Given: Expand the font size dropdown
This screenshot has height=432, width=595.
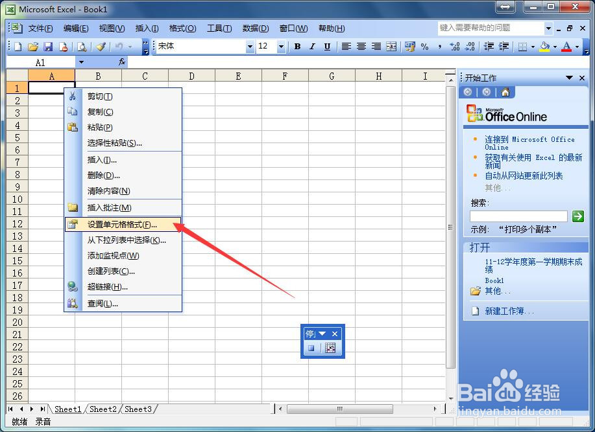Looking at the screenshot, I should 281,47.
